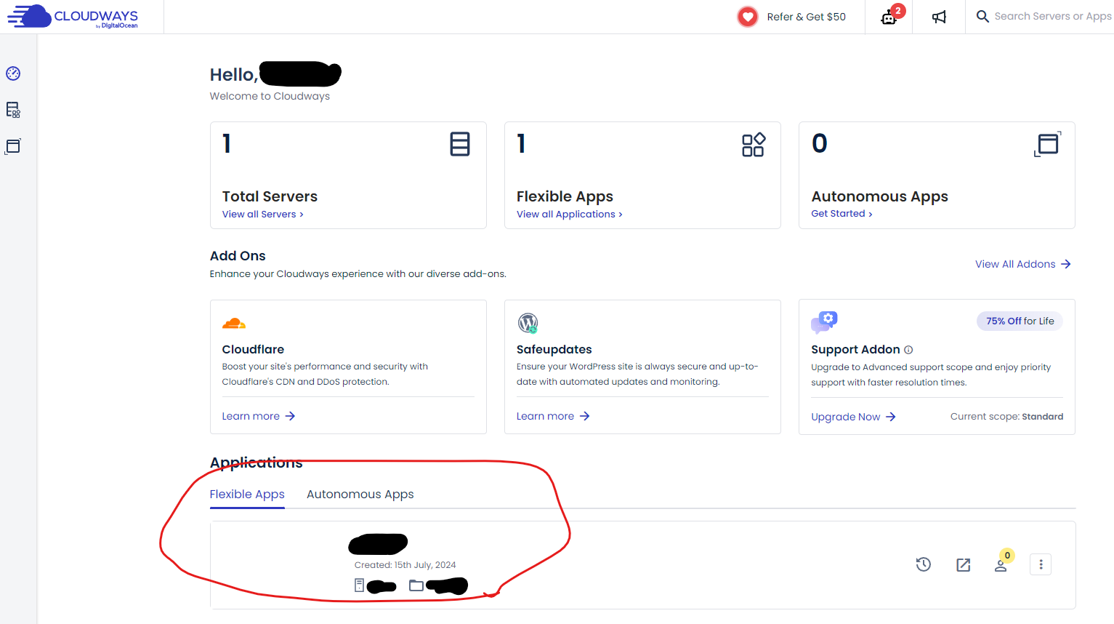
Task: Open the applications window icon in sidebar
Action: click(x=13, y=146)
